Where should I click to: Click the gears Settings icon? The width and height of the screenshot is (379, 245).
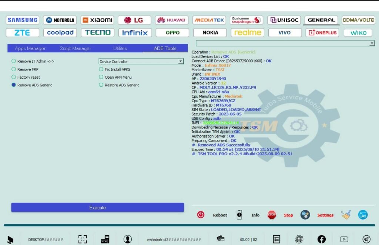pyautogui.click(x=305, y=215)
